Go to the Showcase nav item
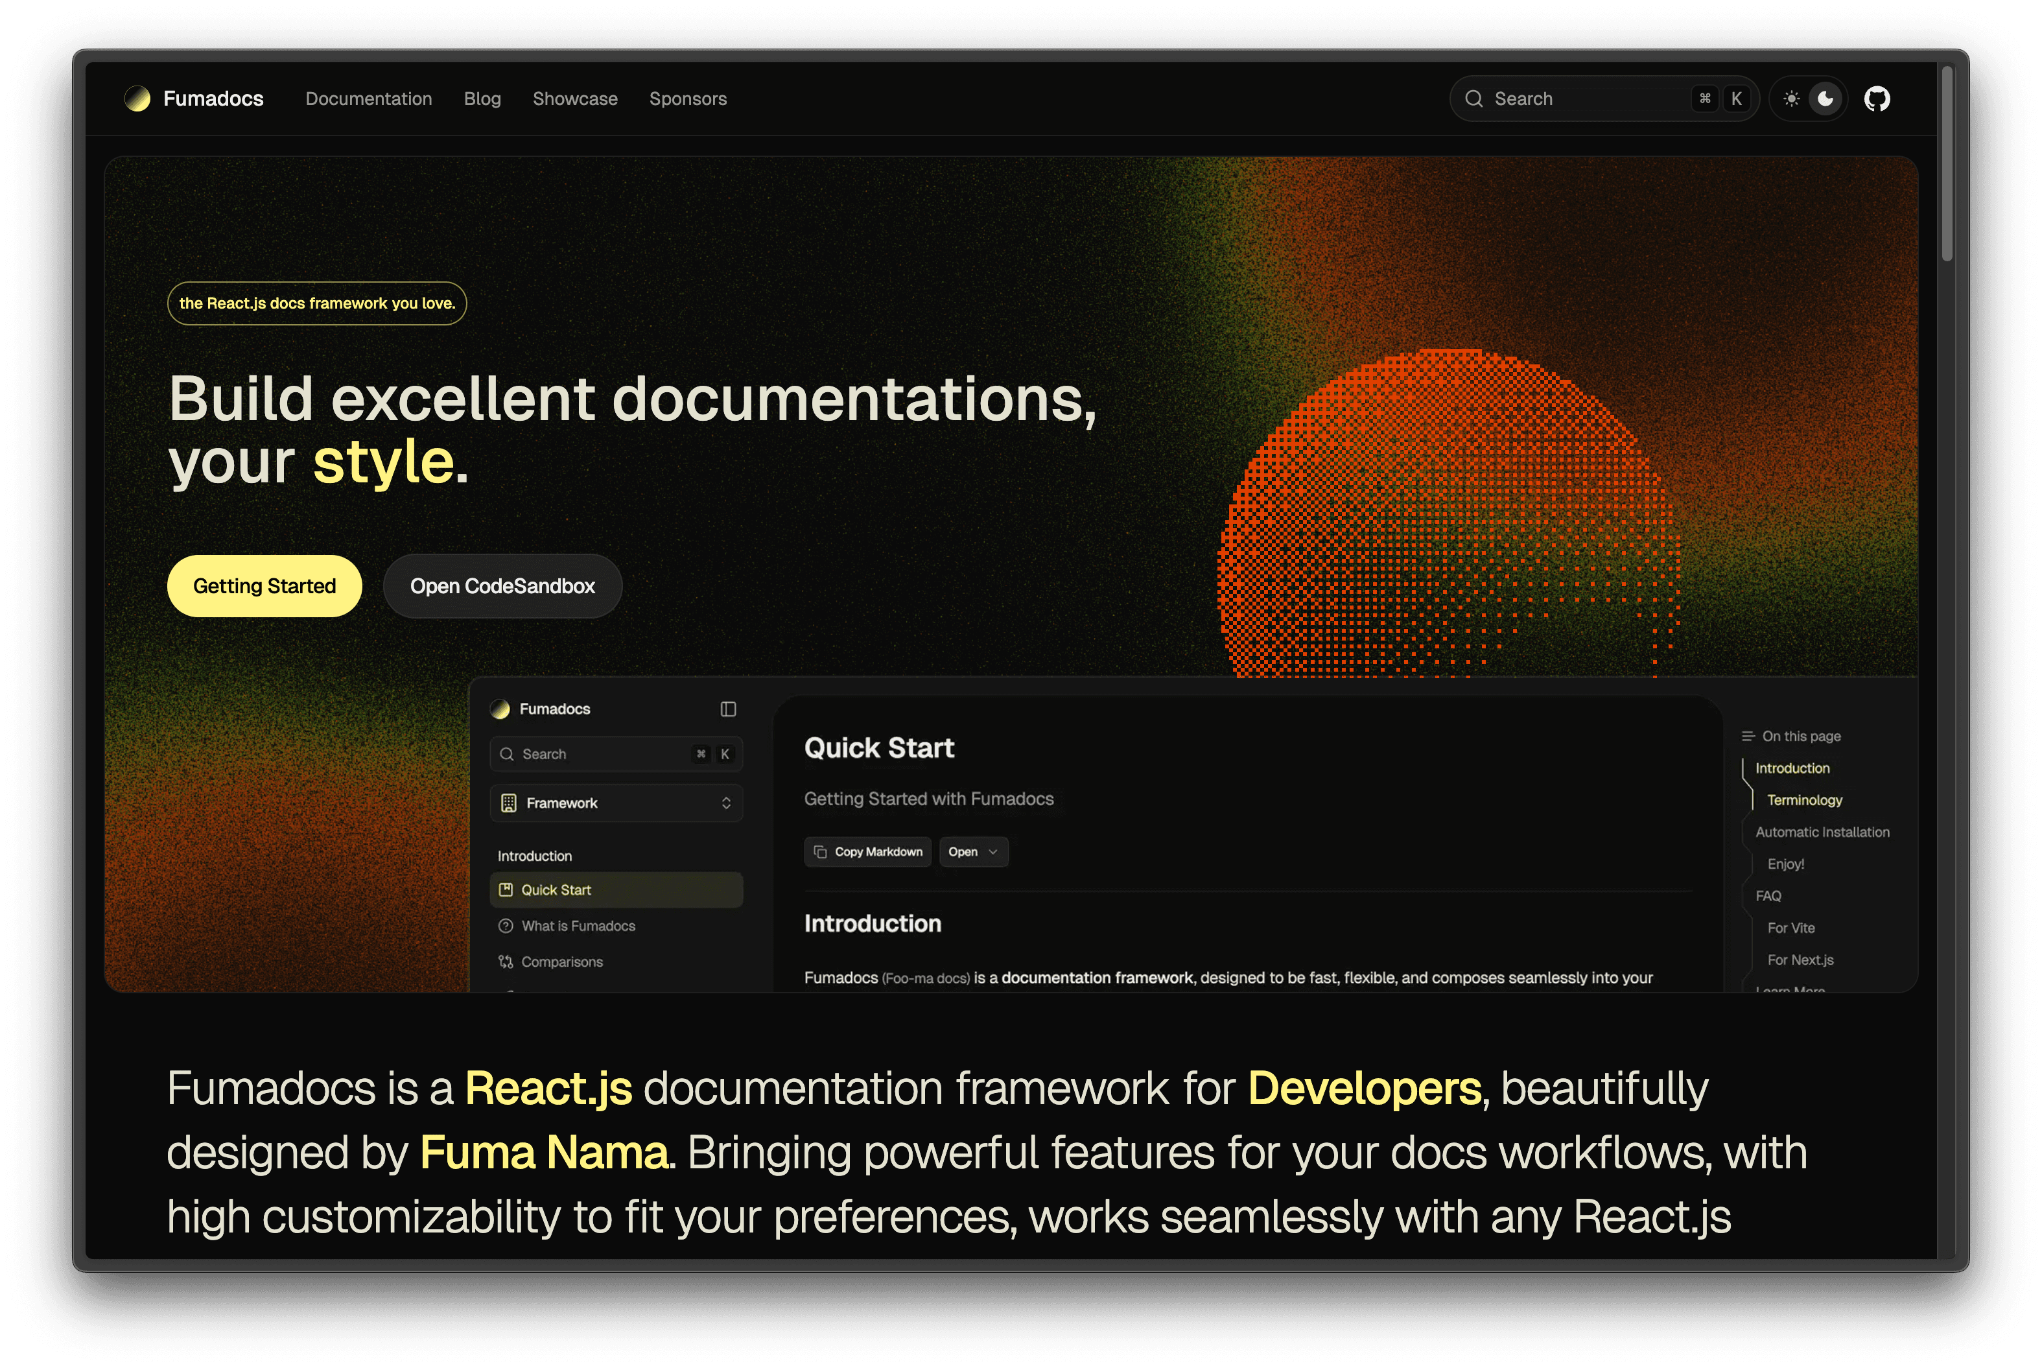The width and height of the screenshot is (2042, 1368). 575,99
